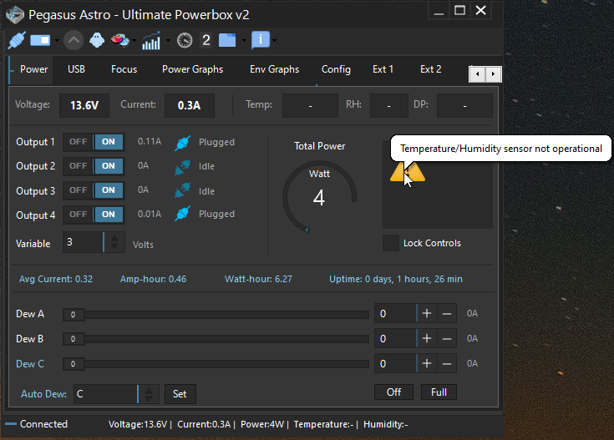
Task: Open the Env Graphs tab
Action: [x=275, y=69]
